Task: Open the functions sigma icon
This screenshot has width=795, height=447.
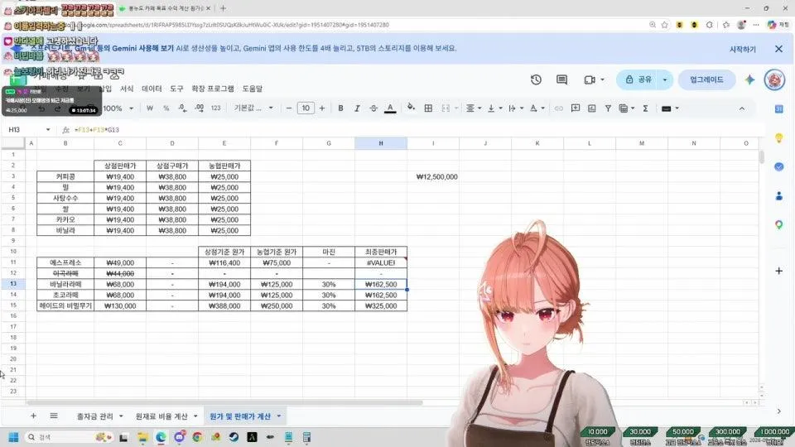Action: pyautogui.click(x=645, y=108)
